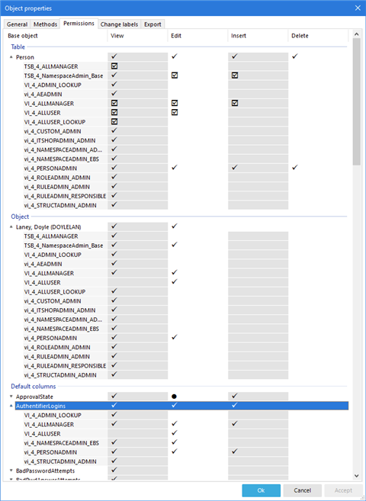This screenshot has width=366, height=501.
Task: Toggle Insert checkbox for VI_4_ALLMANAGER under Person
Action: 235,103
